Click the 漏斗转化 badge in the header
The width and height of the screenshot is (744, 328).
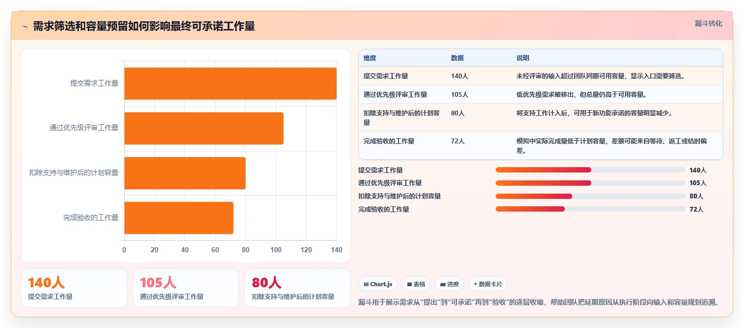[708, 23]
